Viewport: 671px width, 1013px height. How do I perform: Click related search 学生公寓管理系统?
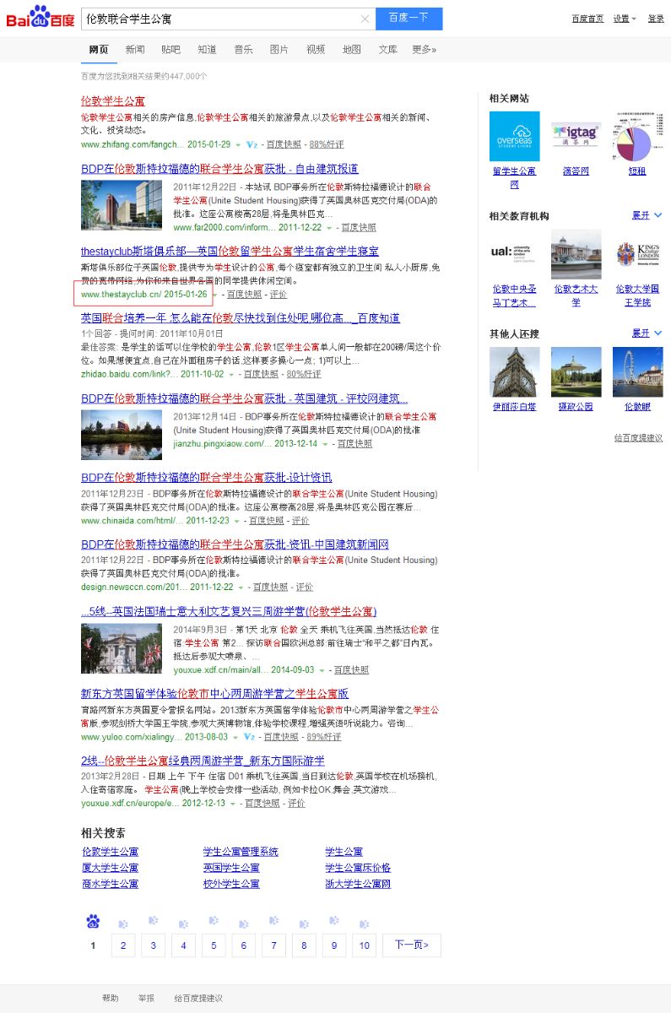coord(241,852)
